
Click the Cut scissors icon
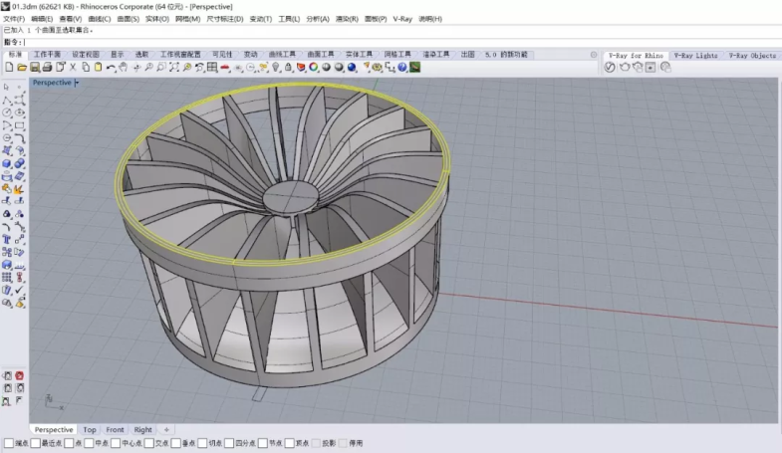73,68
